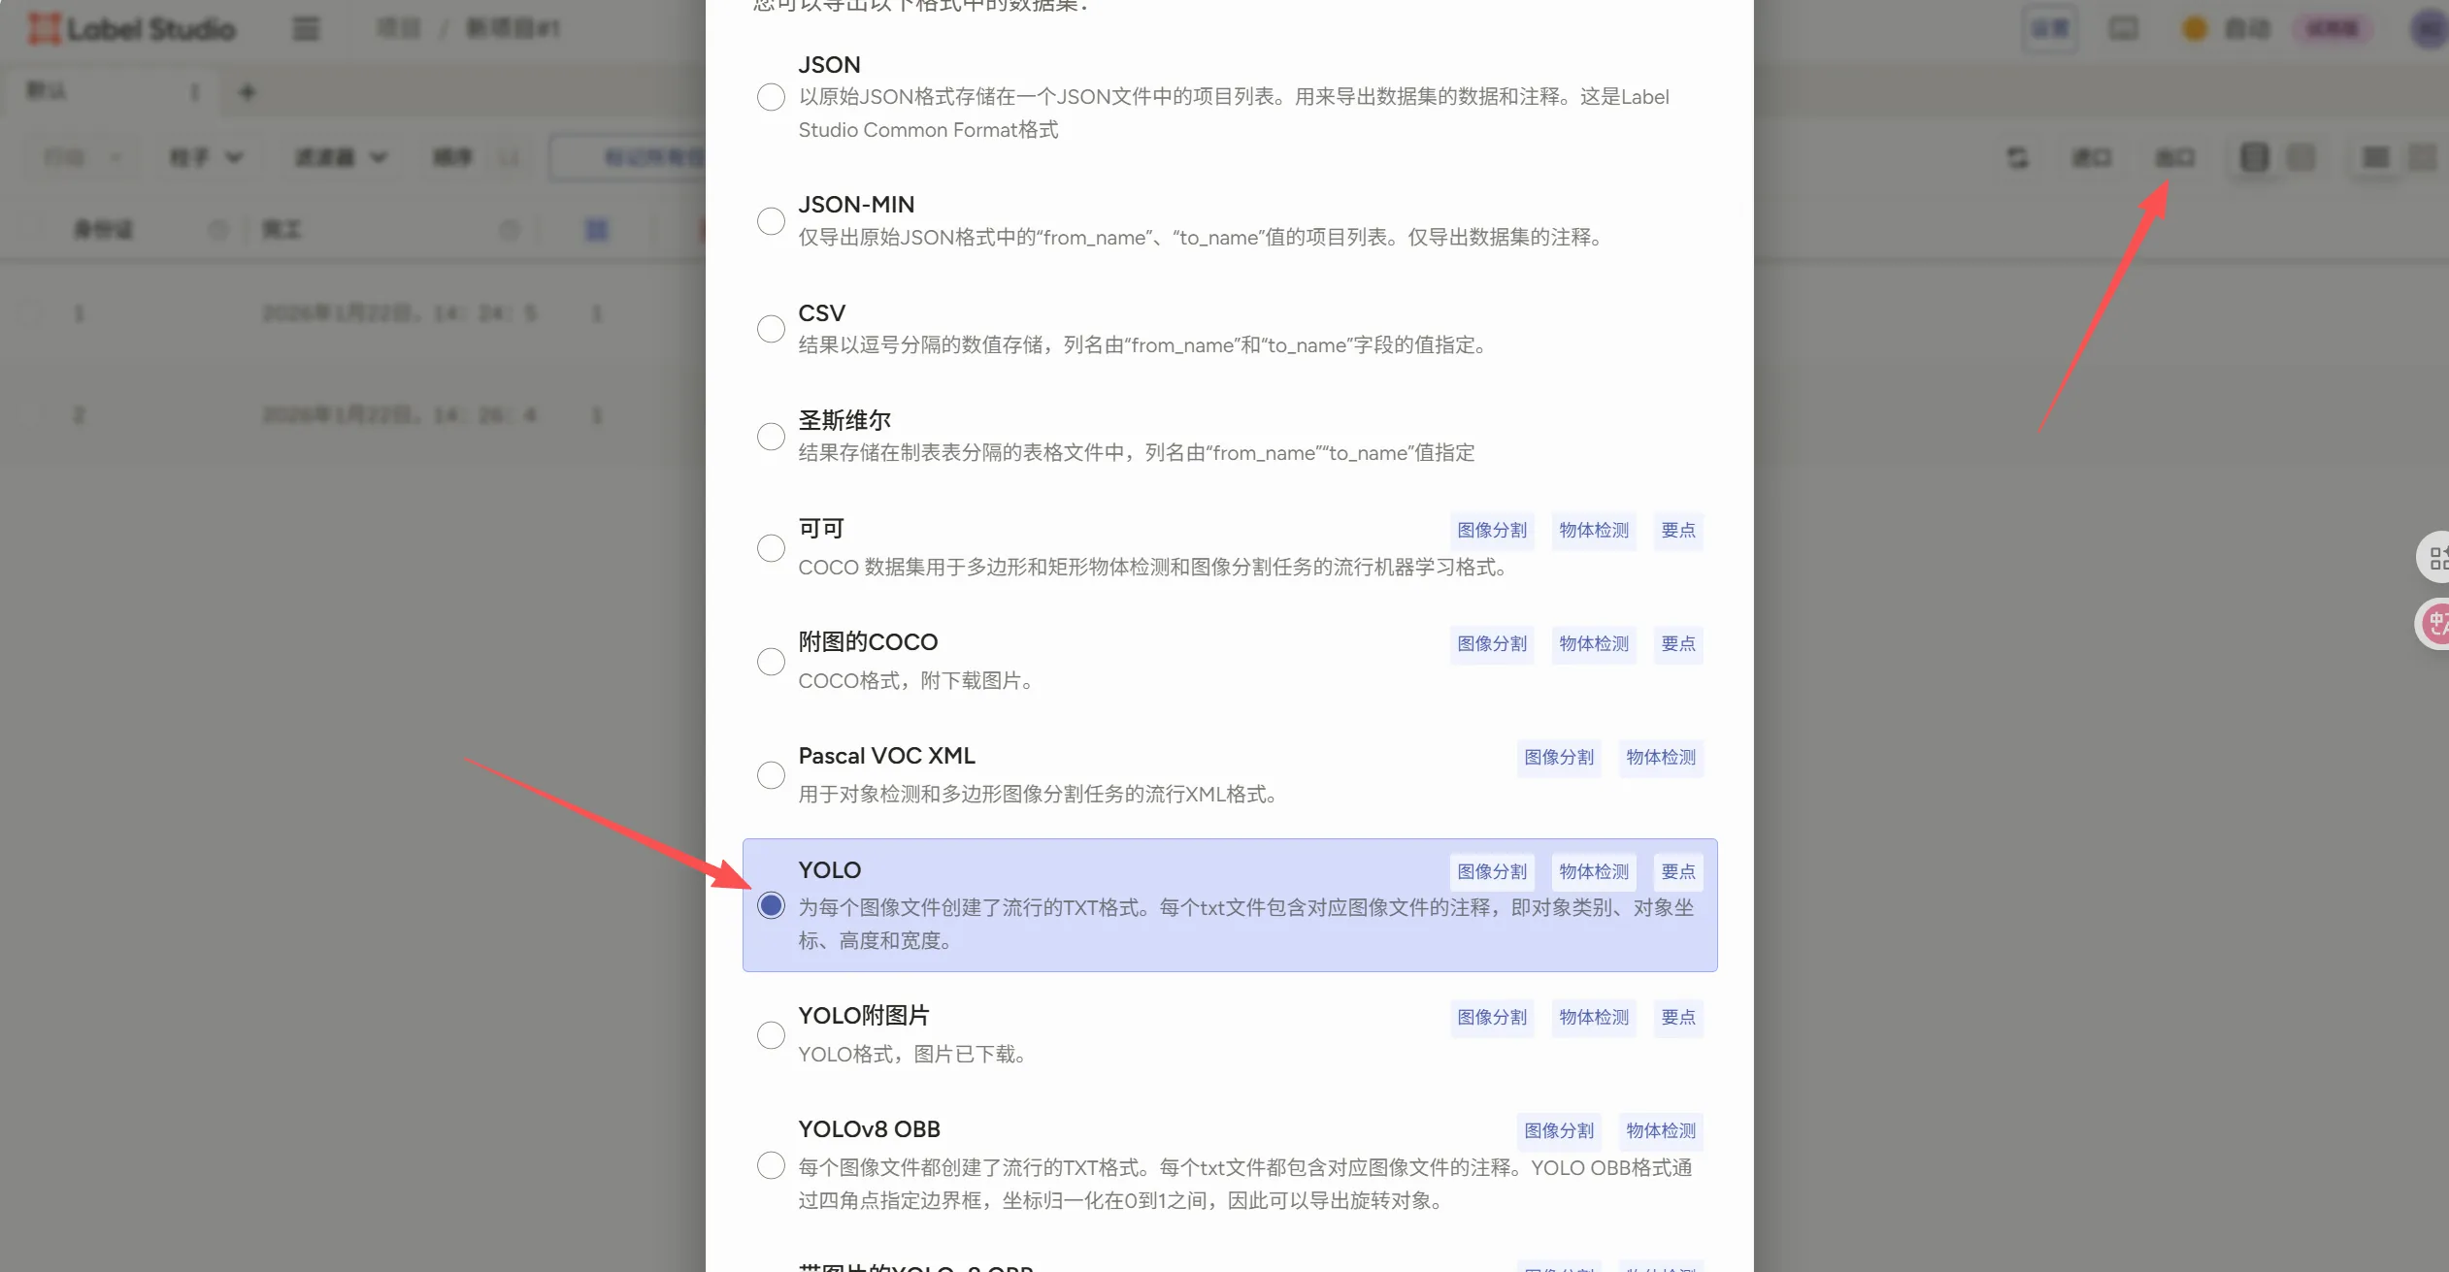Expand the 滤器 filter dropdown
This screenshot has width=2449, height=1272.
pyautogui.click(x=342, y=156)
